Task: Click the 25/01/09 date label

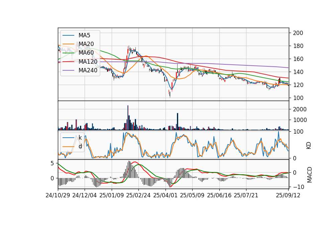Action: pyautogui.click(x=112, y=195)
